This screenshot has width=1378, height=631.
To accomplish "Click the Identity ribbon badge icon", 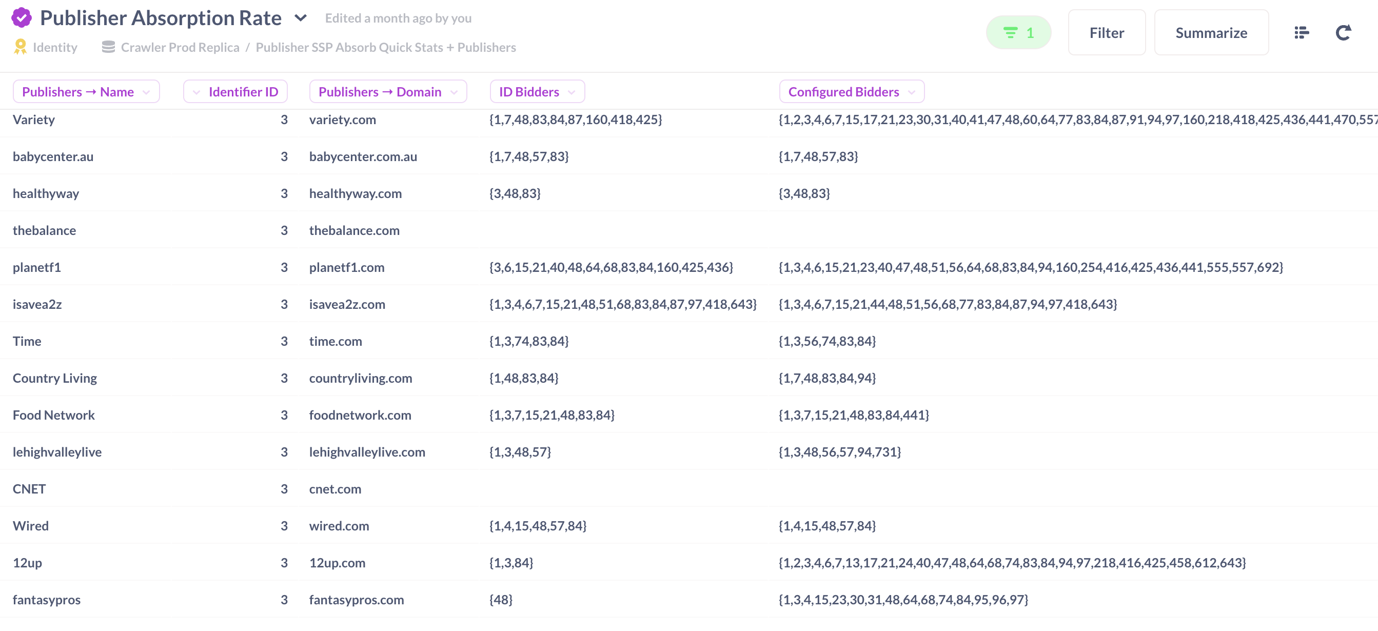I will [x=21, y=47].
